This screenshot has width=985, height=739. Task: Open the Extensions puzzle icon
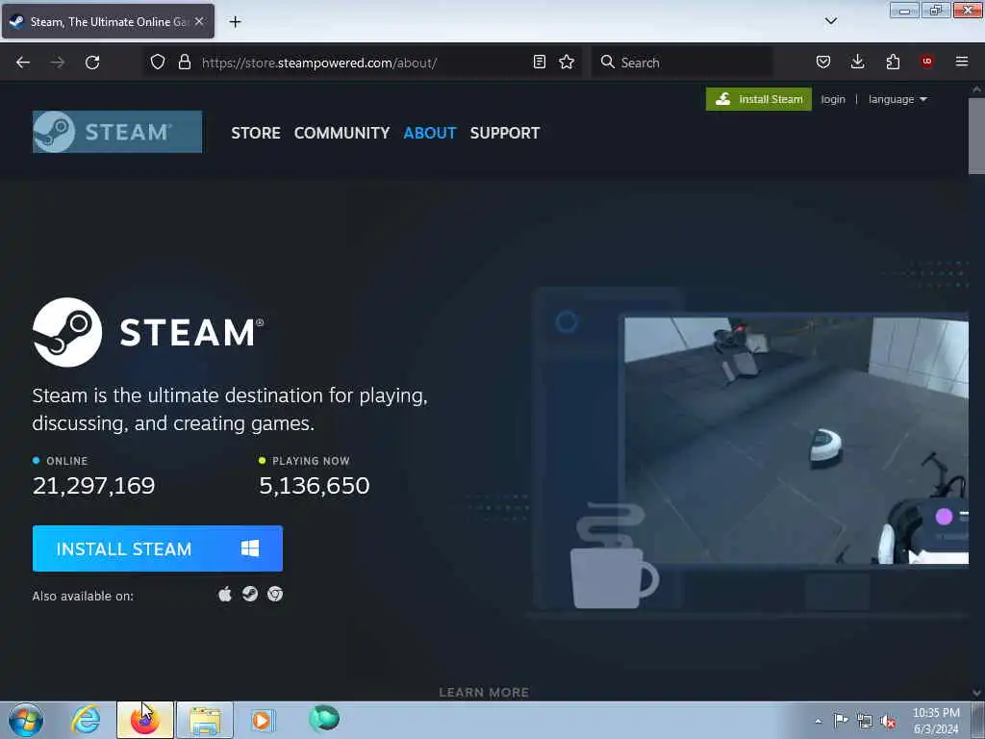pos(893,62)
